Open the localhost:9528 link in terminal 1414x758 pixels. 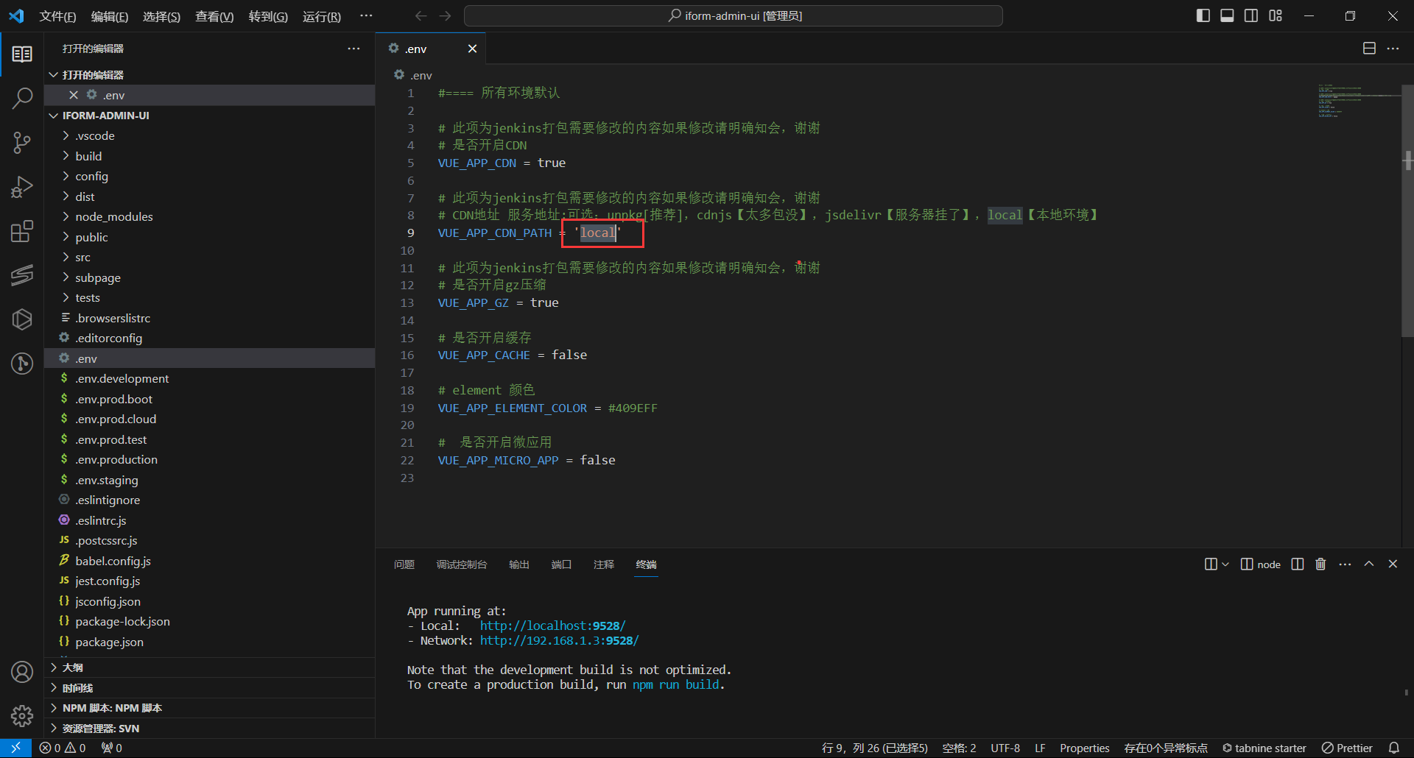(x=552, y=626)
